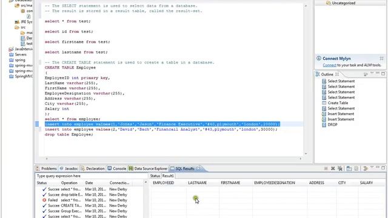Click the SALARY column header
388x218 pixels.
(x=366, y=183)
